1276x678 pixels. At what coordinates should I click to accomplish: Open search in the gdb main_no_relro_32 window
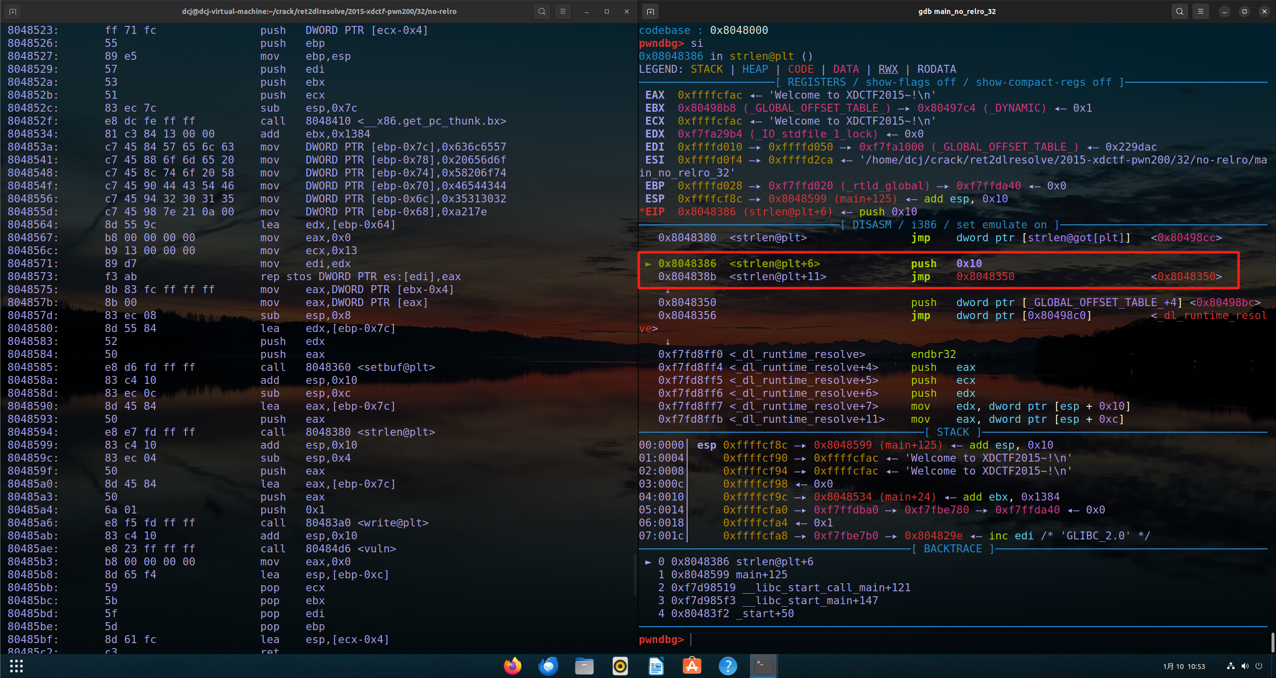point(1179,11)
